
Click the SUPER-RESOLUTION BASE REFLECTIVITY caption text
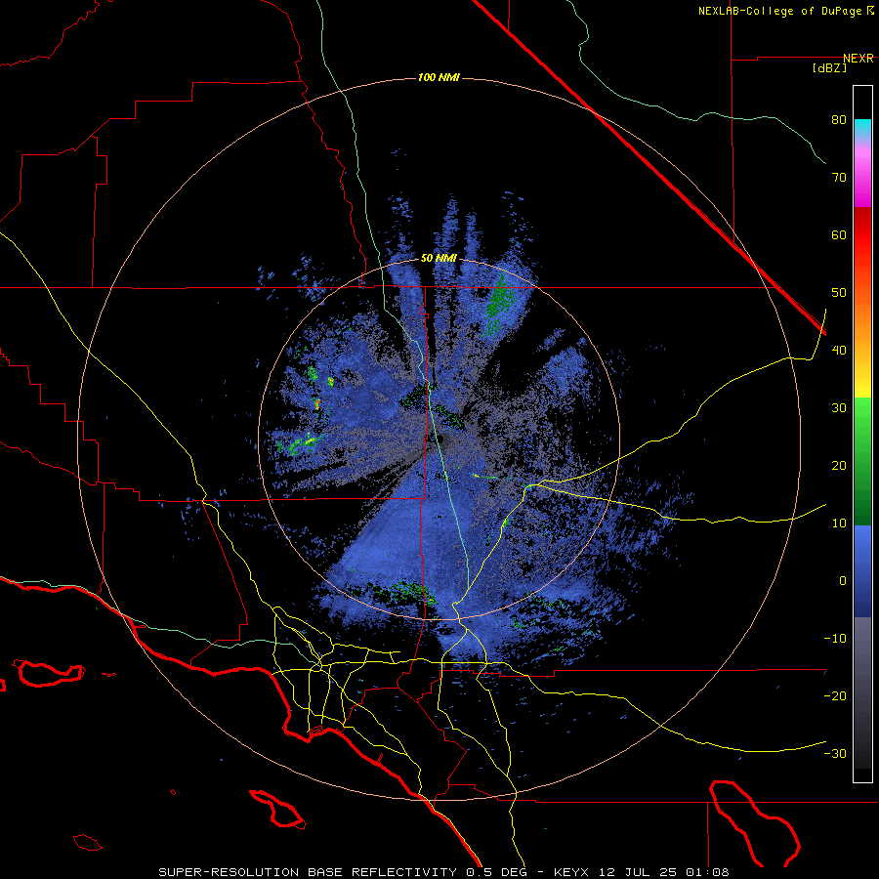308,872
